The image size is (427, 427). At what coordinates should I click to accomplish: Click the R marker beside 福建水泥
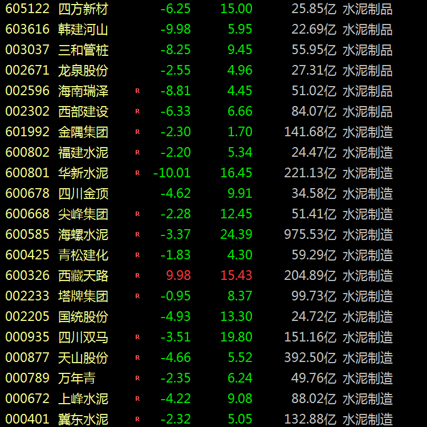tap(137, 152)
